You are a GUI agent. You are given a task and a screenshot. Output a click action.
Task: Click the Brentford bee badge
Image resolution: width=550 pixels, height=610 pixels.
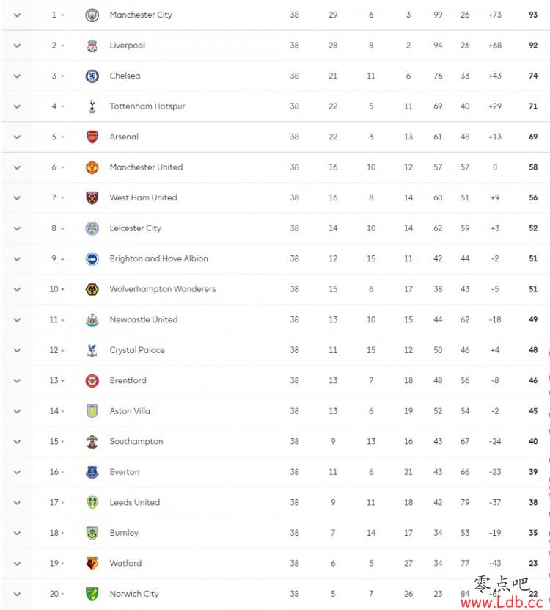coord(92,380)
